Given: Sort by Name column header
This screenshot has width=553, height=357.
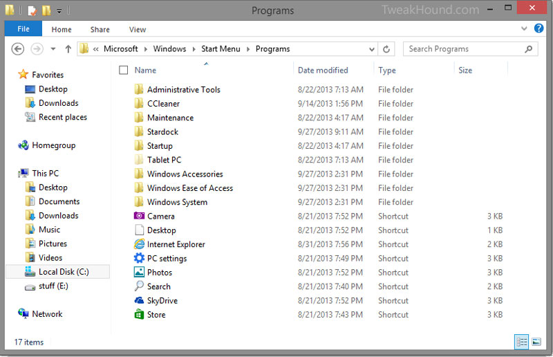Looking at the screenshot, I should [x=145, y=70].
